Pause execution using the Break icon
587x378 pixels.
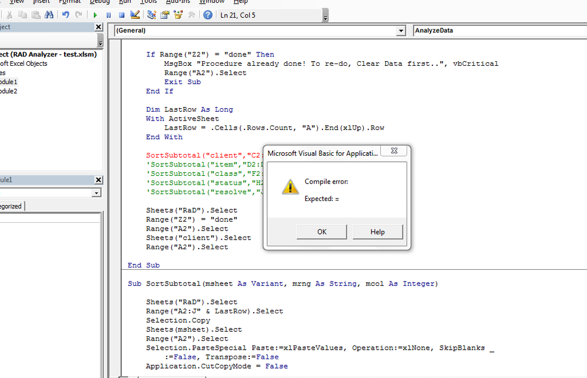(109, 15)
